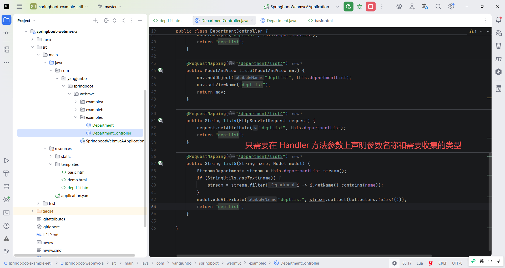Open Project panel options menu
The width and height of the screenshot is (505, 268).
coord(132,20)
